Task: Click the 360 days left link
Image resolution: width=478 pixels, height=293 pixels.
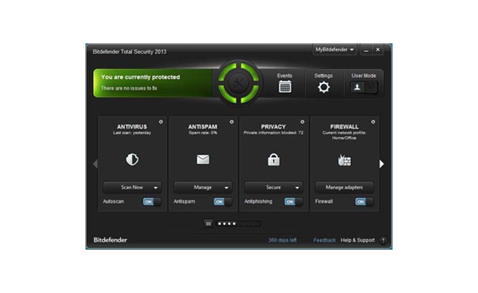Action: pos(282,240)
